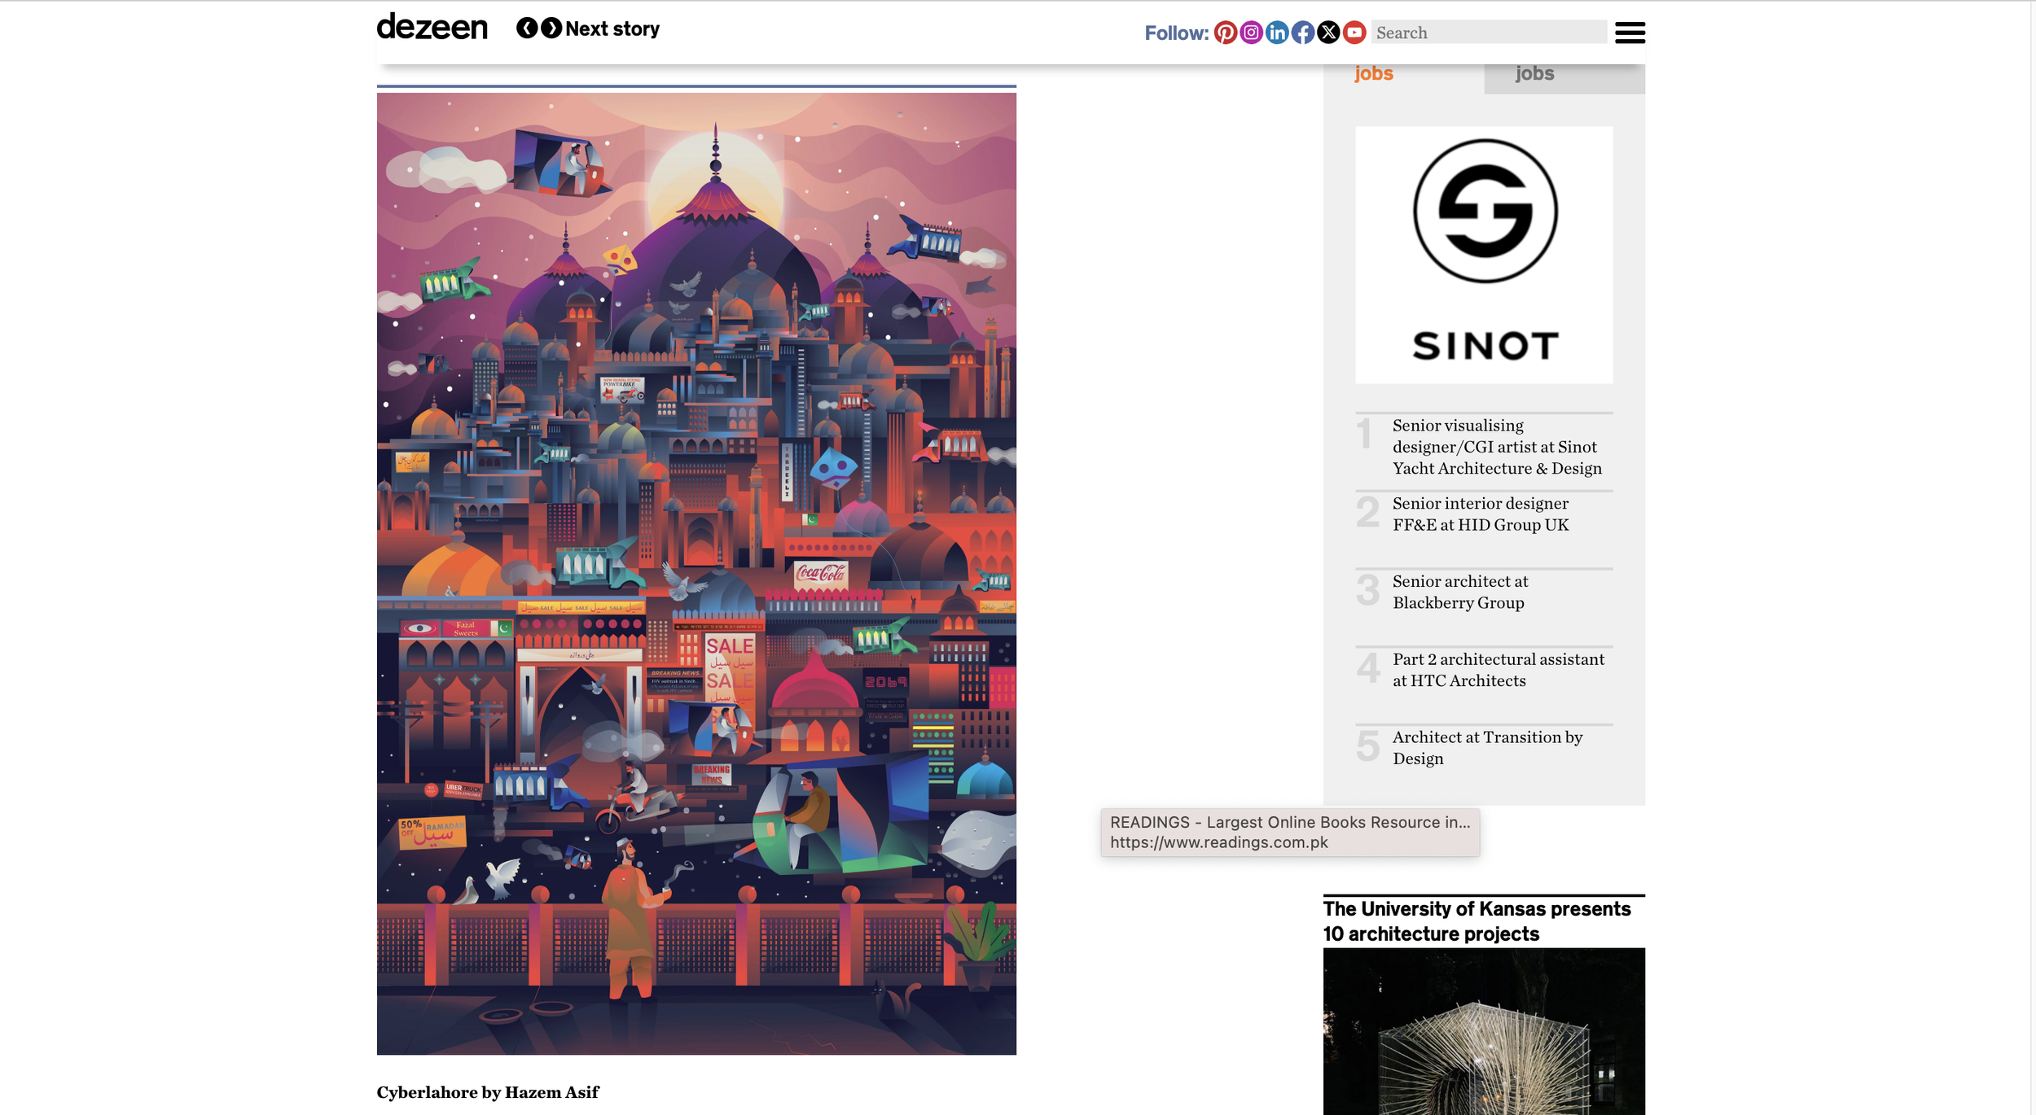Open Dezeen's Instagram profile
This screenshot has height=1115, width=2036.
tap(1251, 33)
